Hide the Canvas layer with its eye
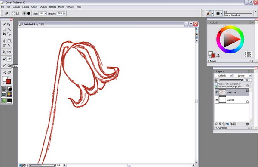The image size is (258, 167). 217,100
